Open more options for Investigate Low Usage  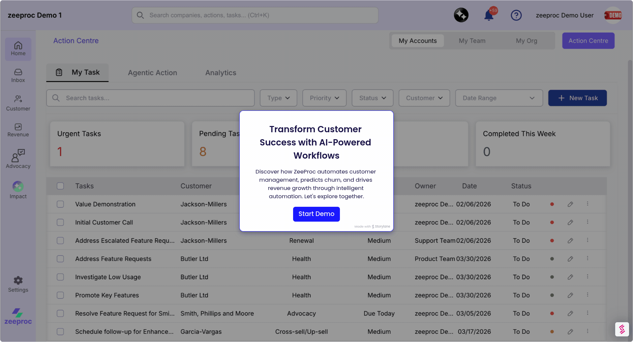coord(588,277)
